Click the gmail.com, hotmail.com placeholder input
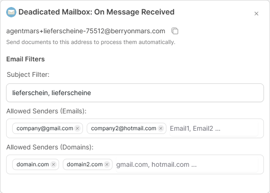Screen dimensions: 270x193 [x=187, y=164]
